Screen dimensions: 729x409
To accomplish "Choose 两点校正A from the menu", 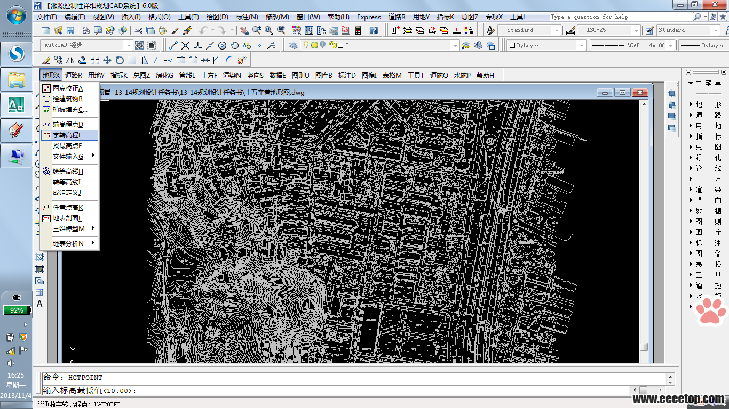I will pos(70,88).
